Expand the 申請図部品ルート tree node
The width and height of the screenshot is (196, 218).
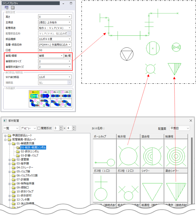click(5, 135)
